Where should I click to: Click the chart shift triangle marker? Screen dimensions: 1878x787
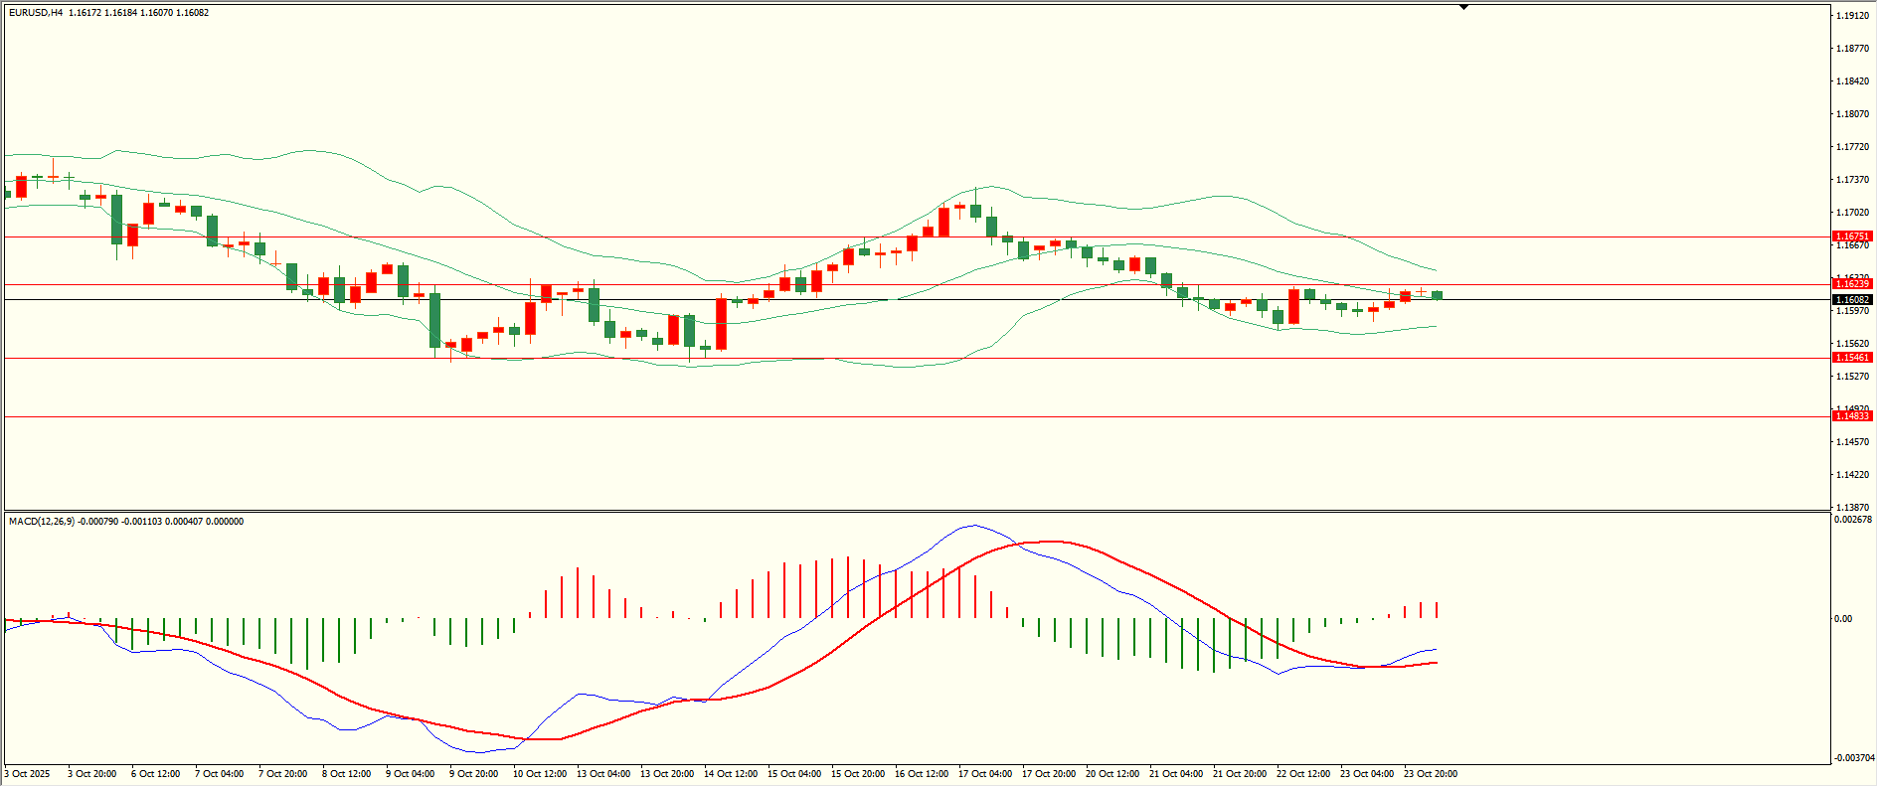pos(1463,8)
